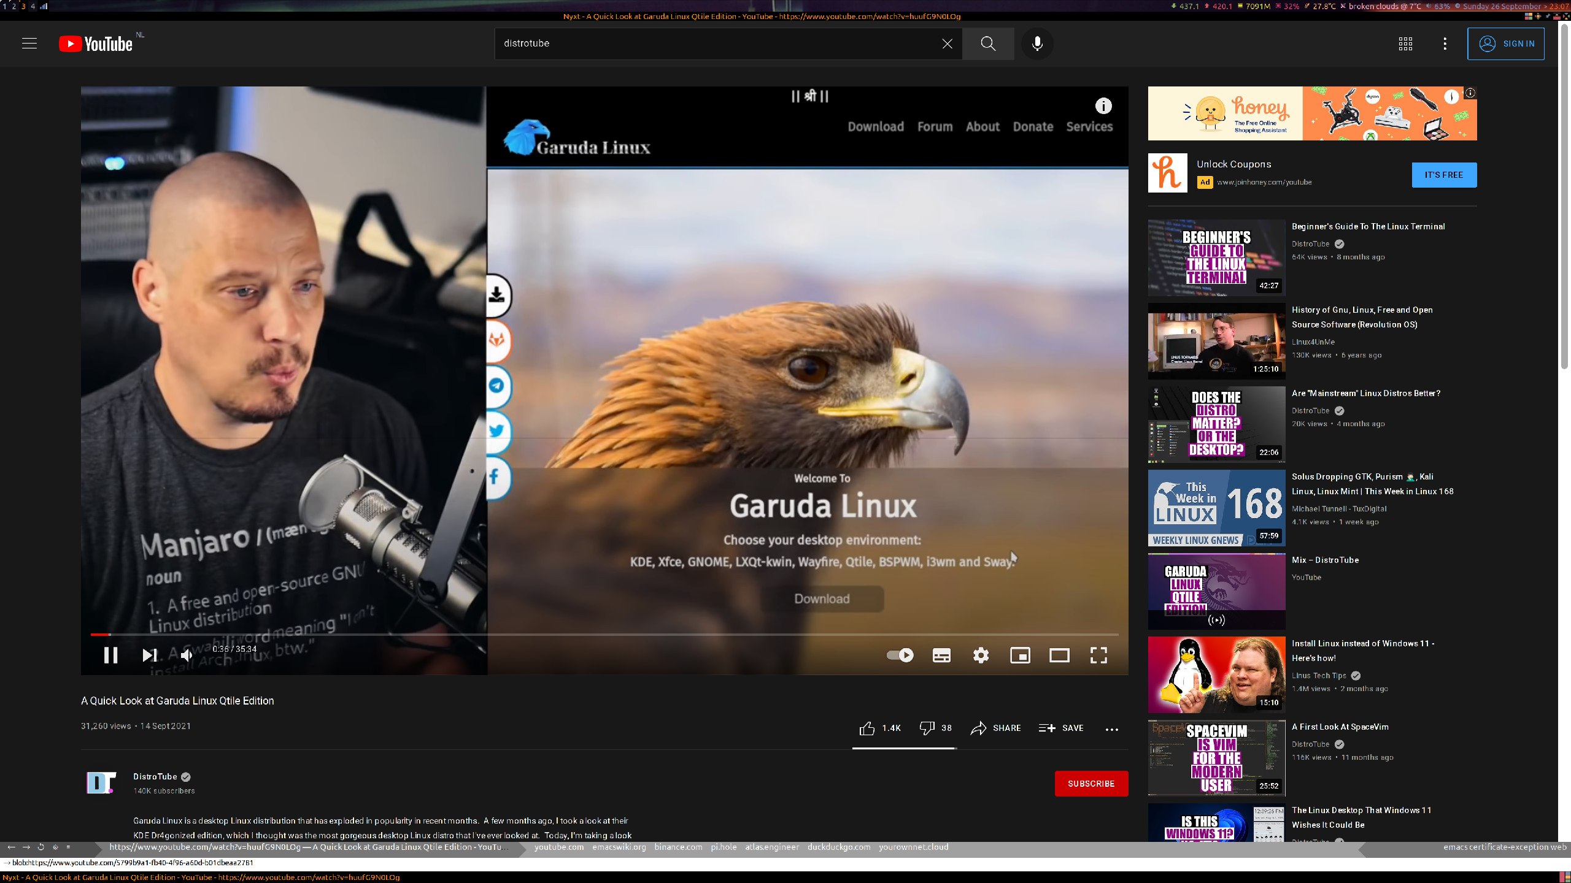Reload page via Nyxt status bar icon
The height and width of the screenshot is (883, 1571).
(41, 847)
